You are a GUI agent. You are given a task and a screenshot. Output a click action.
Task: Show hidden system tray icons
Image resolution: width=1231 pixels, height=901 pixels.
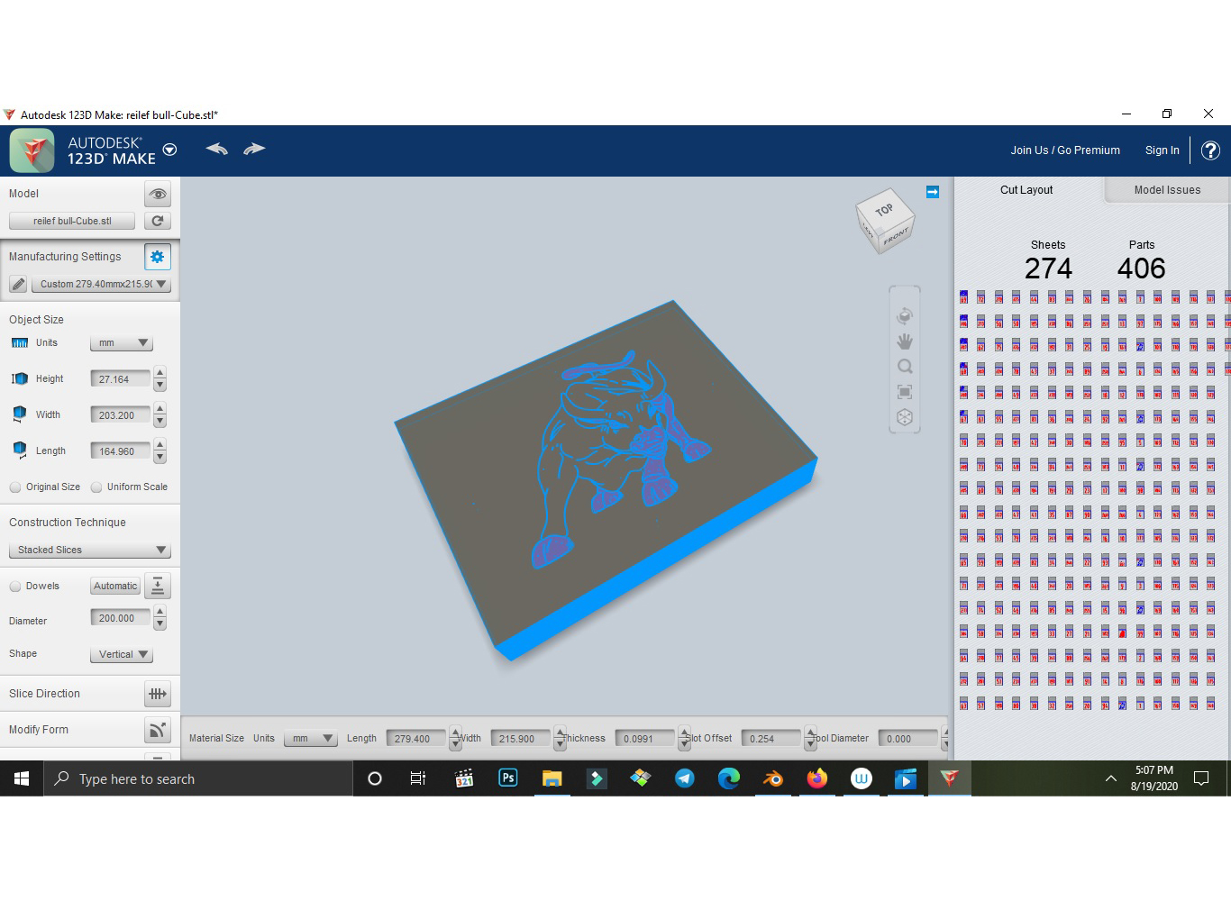pos(1111,778)
